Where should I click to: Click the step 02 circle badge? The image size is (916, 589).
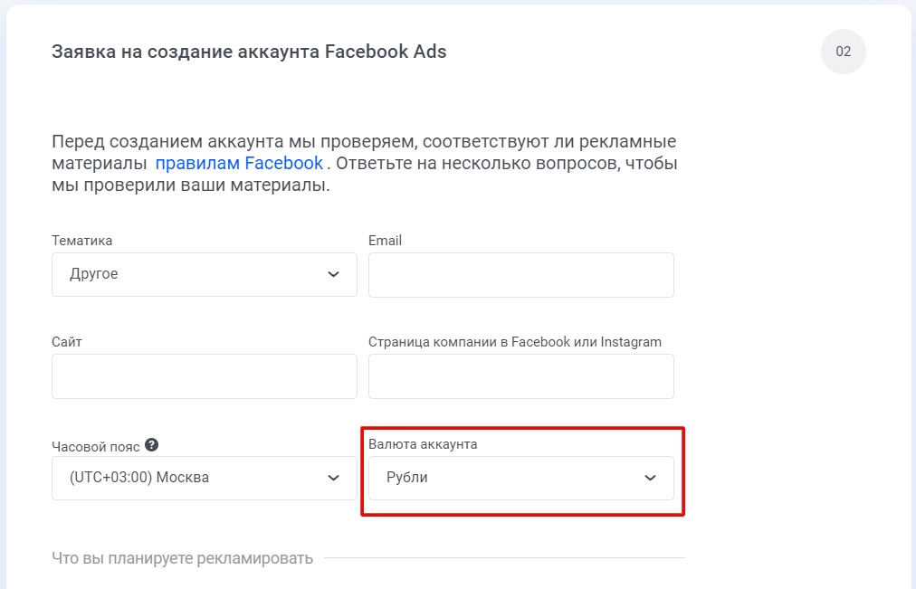pos(843,52)
